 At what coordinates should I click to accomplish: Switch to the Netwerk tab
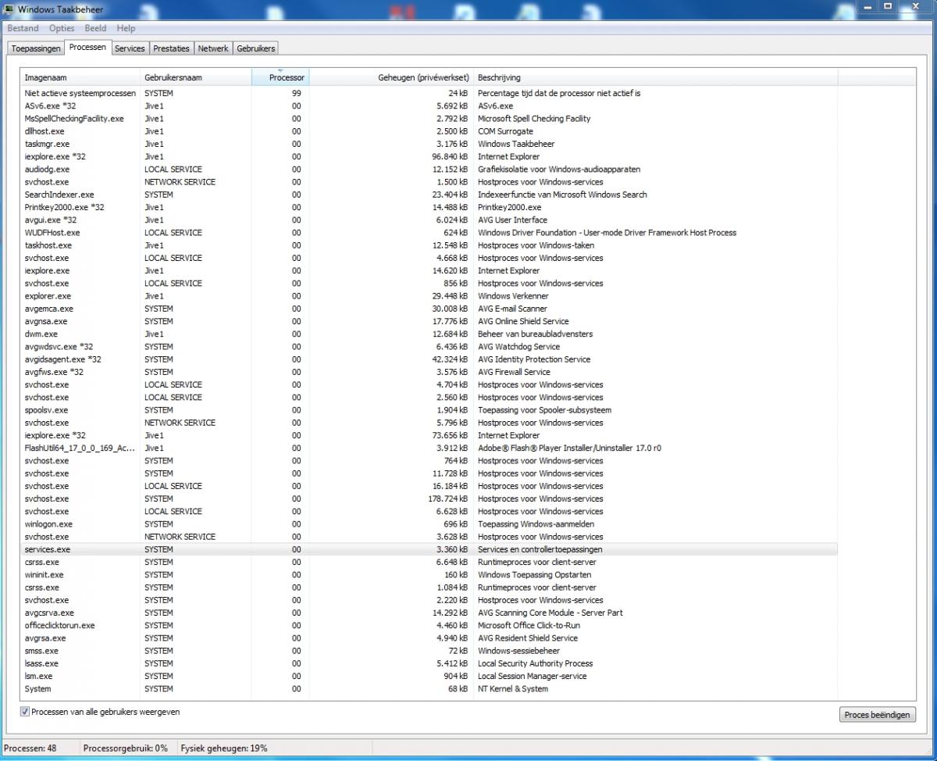(x=213, y=48)
